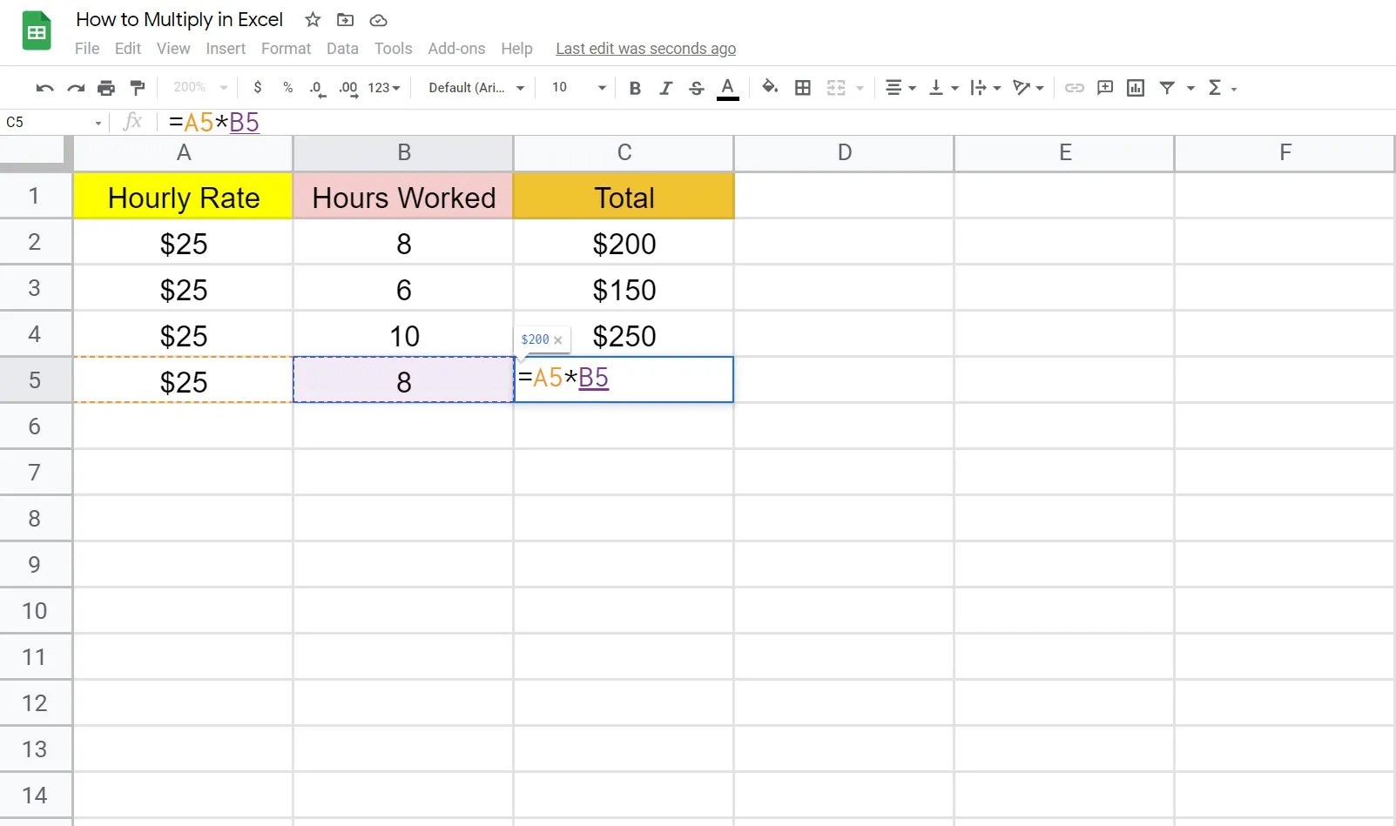Screen dimensions: 1396x826
Task: Dismiss the $200 formula suggestion chip
Action: (557, 340)
